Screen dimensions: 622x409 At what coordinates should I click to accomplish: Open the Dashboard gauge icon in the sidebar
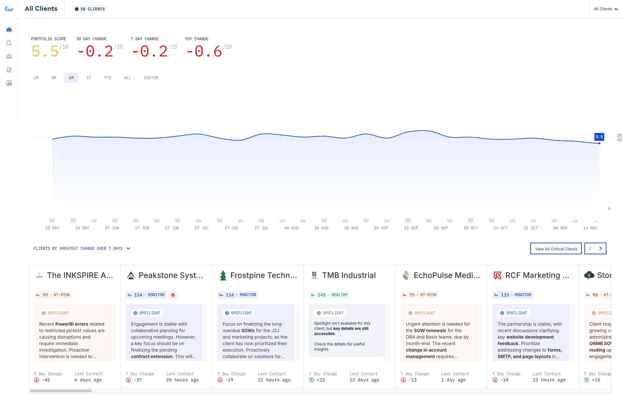(x=9, y=30)
